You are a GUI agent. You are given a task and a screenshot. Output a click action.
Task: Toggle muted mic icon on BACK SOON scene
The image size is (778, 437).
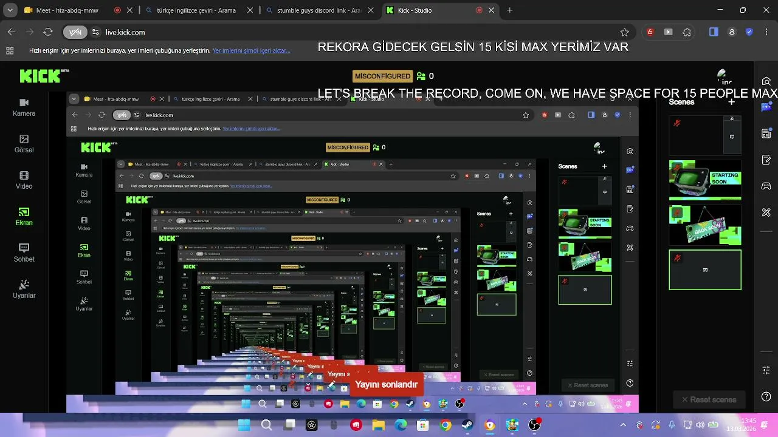click(676, 212)
